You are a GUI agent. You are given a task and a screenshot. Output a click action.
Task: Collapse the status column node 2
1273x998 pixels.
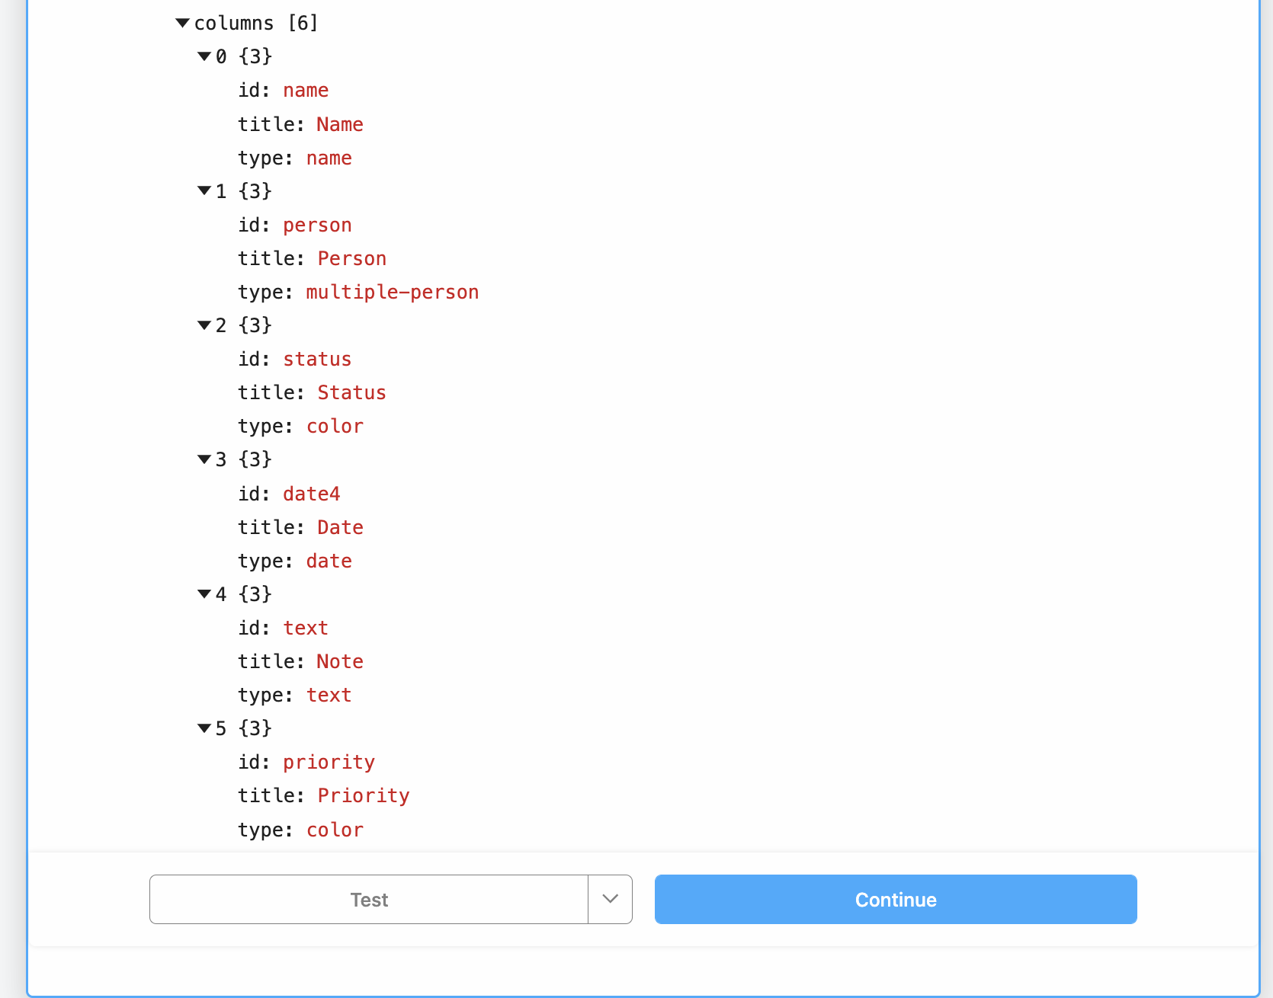click(x=204, y=325)
